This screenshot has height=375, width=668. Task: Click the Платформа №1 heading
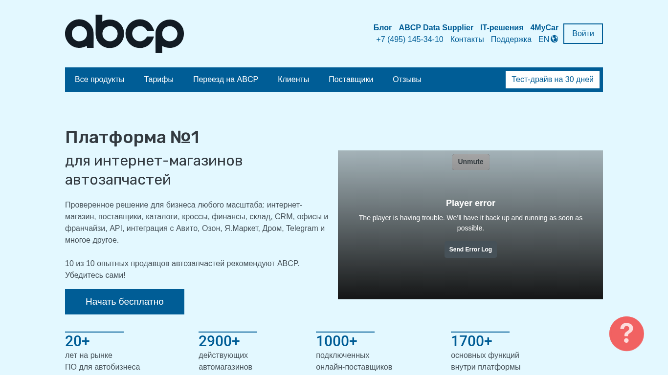(x=133, y=137)
